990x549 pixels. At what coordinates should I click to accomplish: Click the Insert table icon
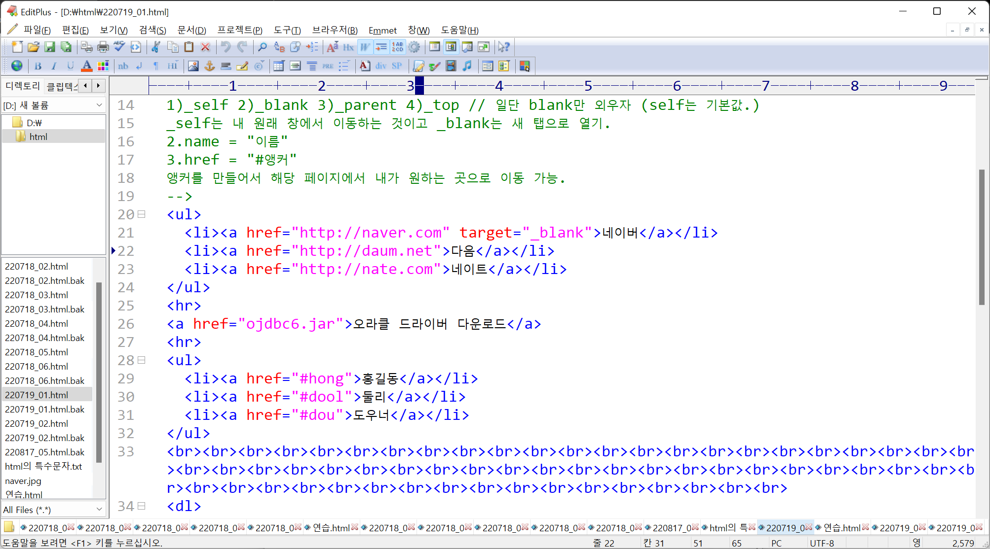(279, 66)
